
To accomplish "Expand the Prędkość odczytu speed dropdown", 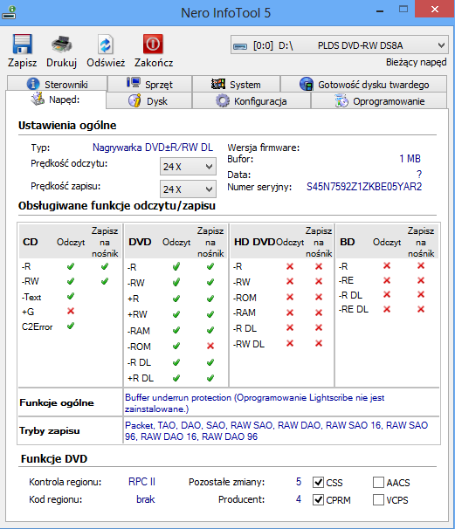I will [x=188, y=167].
